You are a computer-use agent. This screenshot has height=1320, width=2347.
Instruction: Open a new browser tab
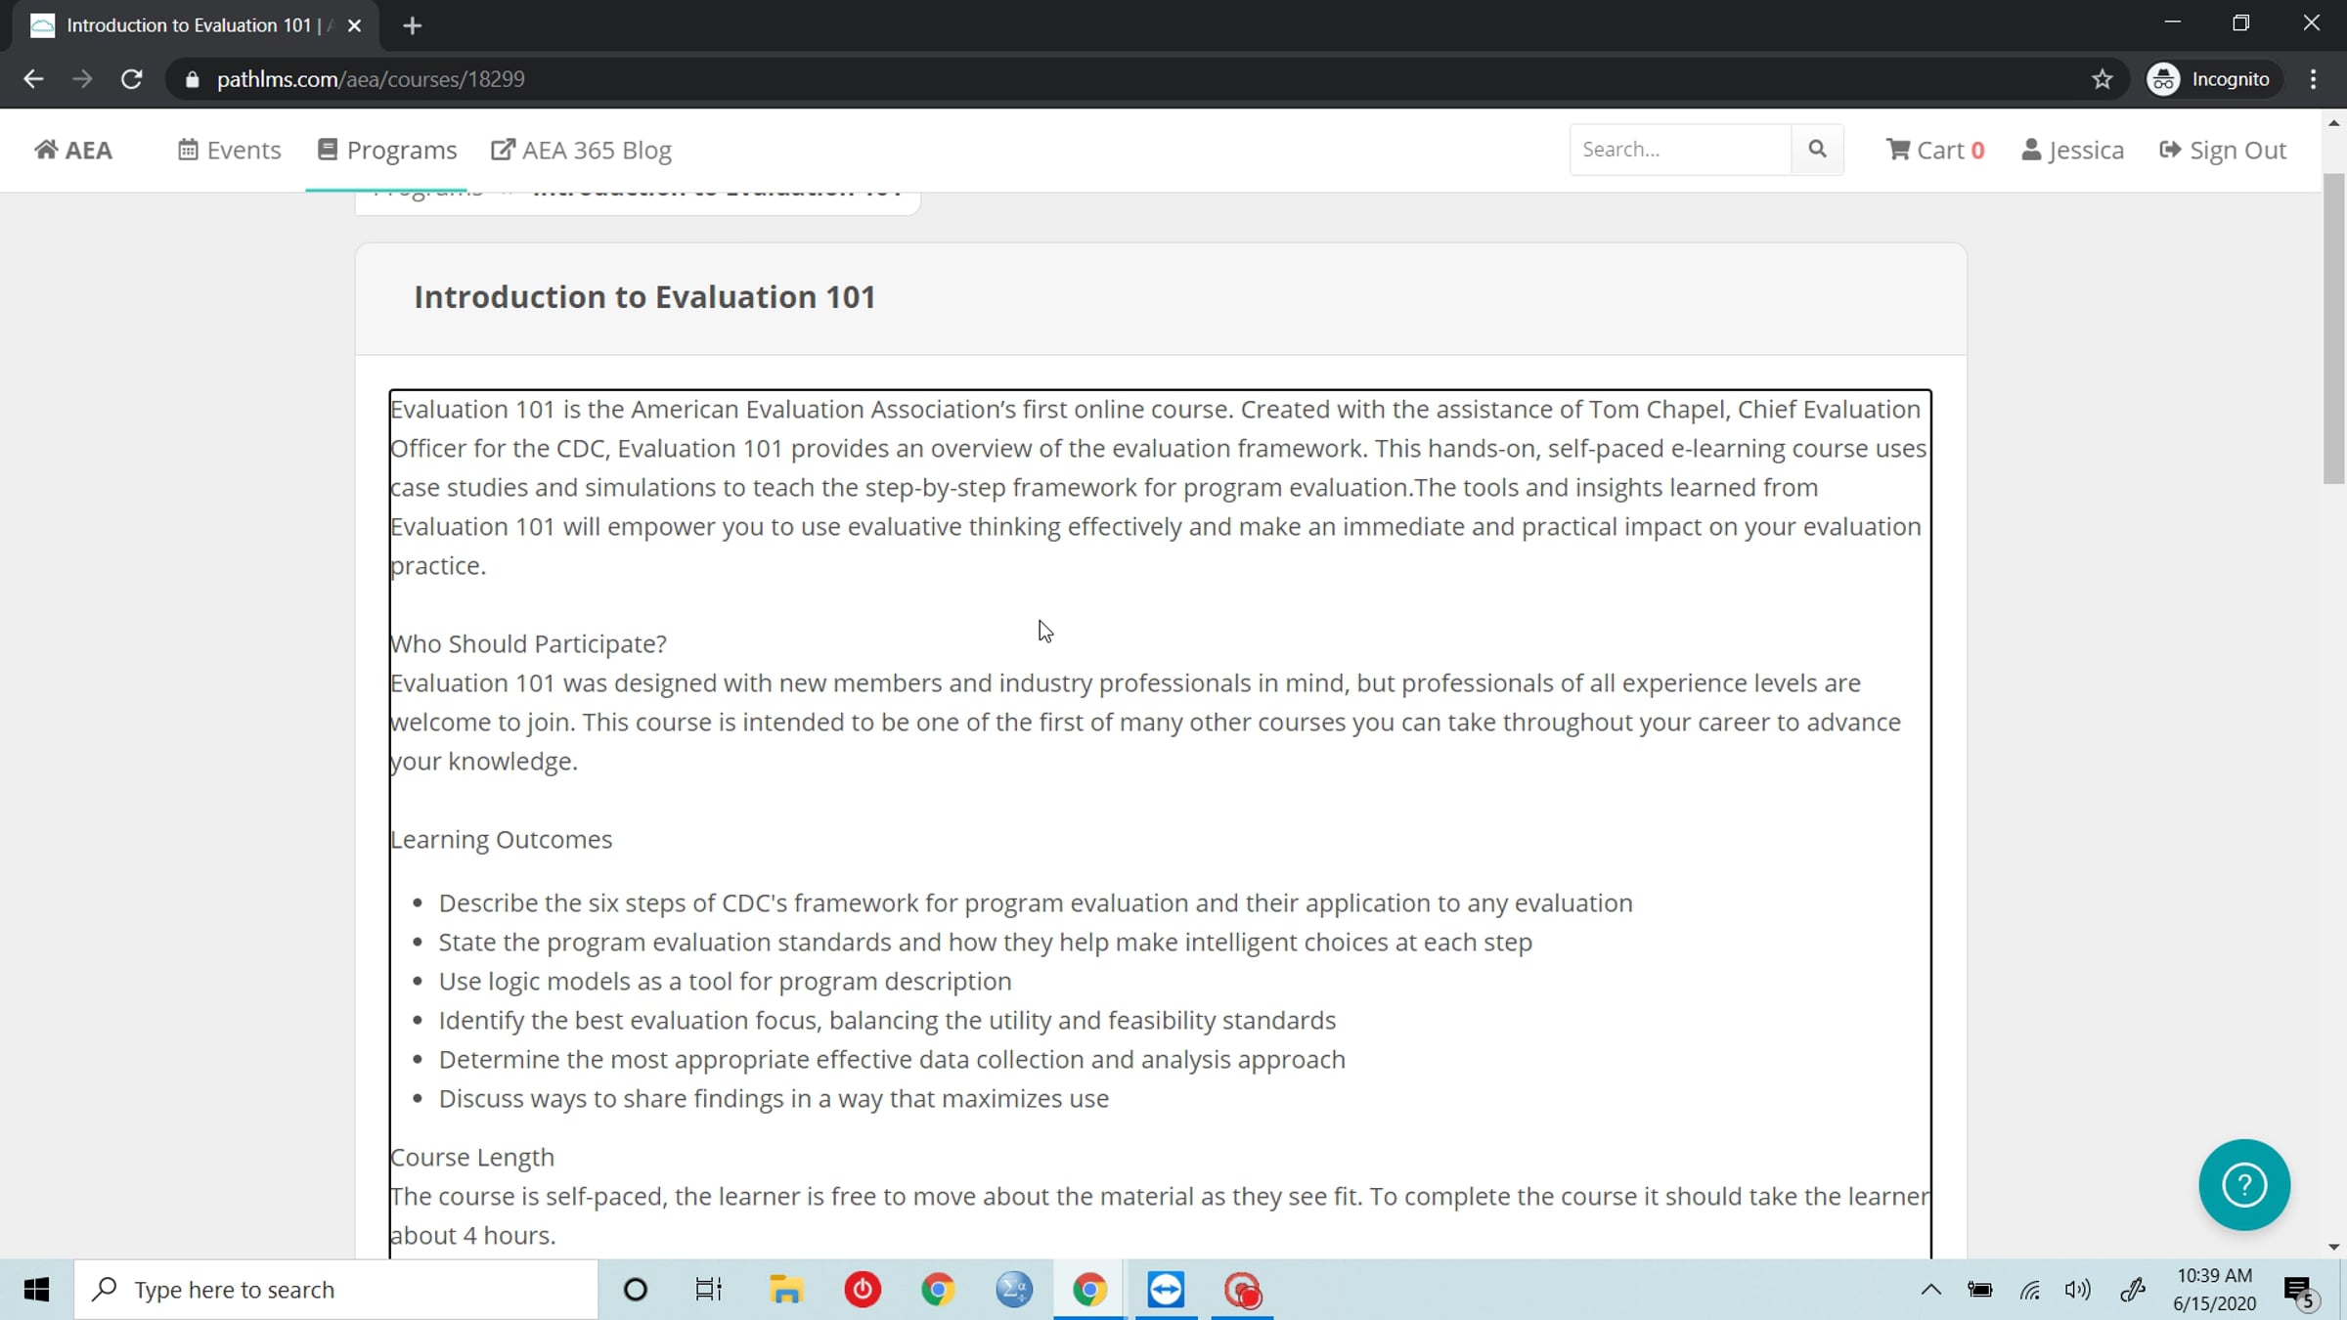point(412,25)
